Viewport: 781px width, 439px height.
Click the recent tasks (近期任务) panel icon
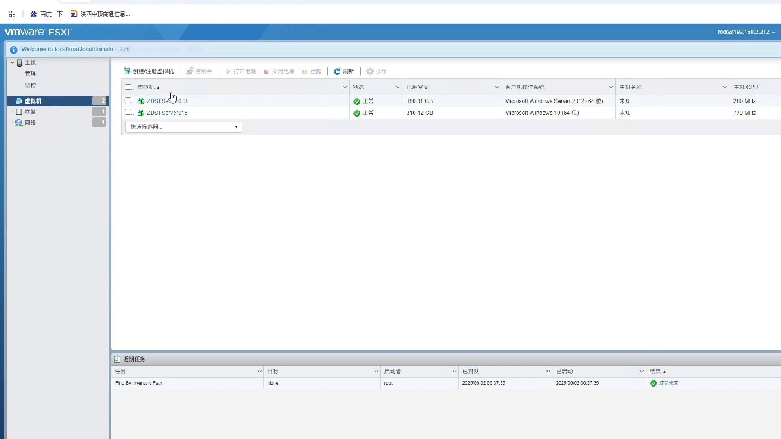pyautogui.click(x=117, y=359)
